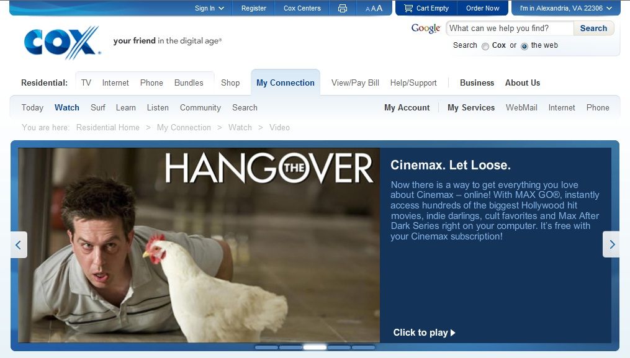Click the Search button
The image size is (630, 358).
pyautogui.click(x=593, y=28)
